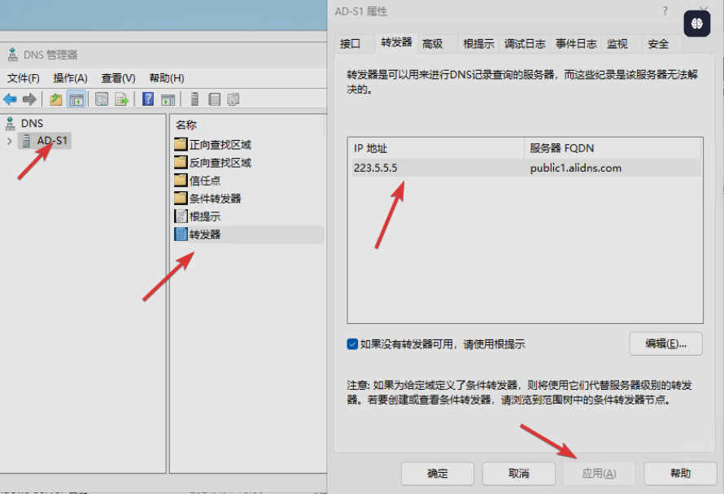Click the blue Help question mark icon
724x494 pixels.
pyautogui.click(x=148, y=99)
